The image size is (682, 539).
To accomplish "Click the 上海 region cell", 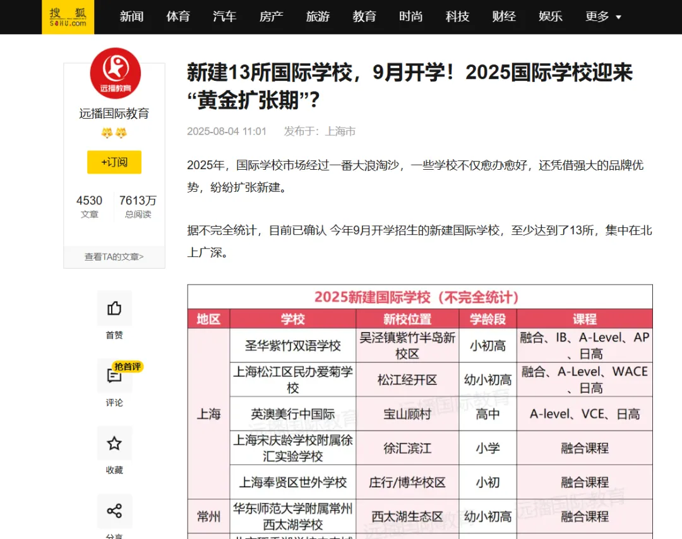I will [209, 414].
